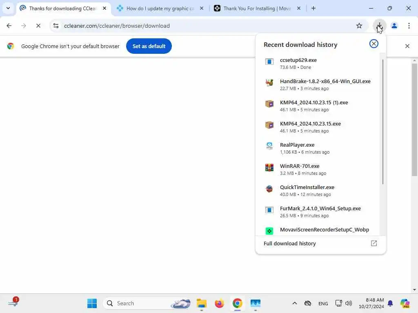Click the KMP64_2024.10.23.15.exe file icon
Image resolution: width=418 pixels, height=313 pixels.
269,125
